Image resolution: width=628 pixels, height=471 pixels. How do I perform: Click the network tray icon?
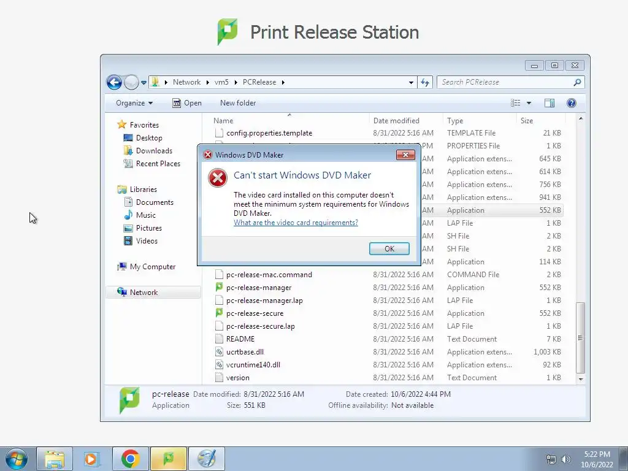(x=551, y=459)
